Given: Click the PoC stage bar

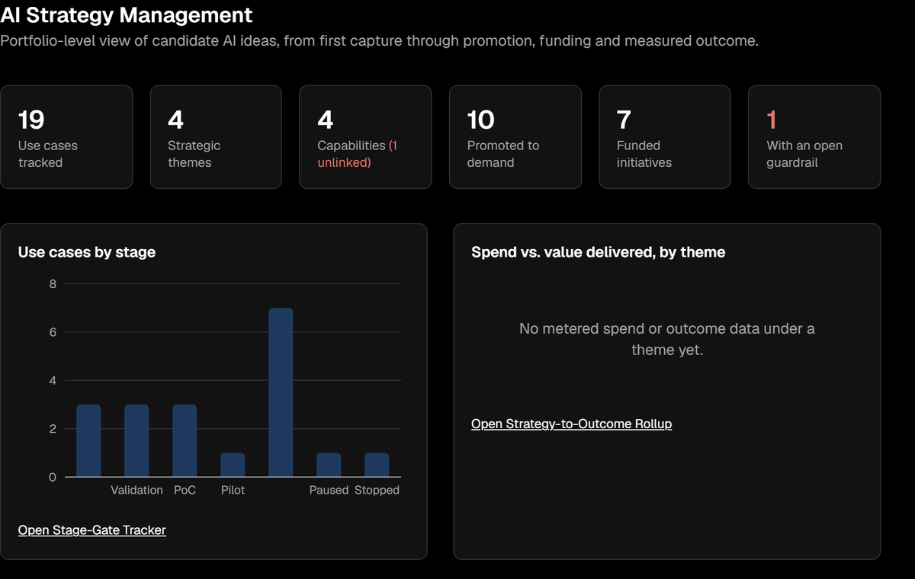Looking at the screenshot, I should [185, 441].
